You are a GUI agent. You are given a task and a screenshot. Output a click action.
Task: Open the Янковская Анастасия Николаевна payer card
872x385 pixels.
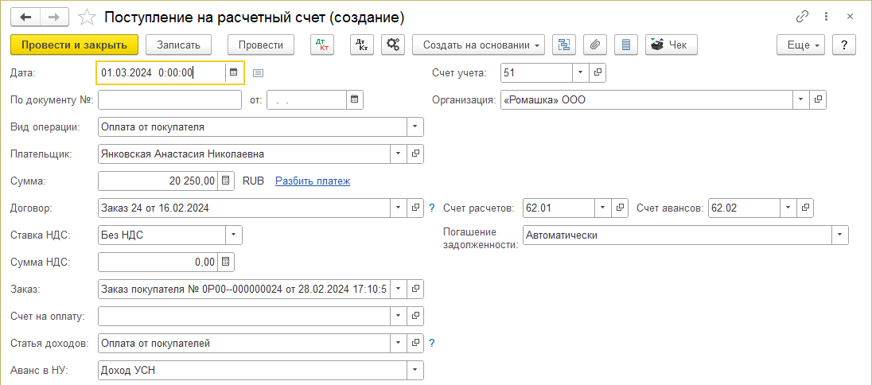[x=415, y=154]
